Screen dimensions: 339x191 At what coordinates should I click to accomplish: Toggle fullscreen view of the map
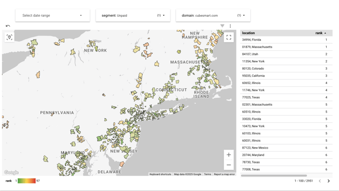229,37
